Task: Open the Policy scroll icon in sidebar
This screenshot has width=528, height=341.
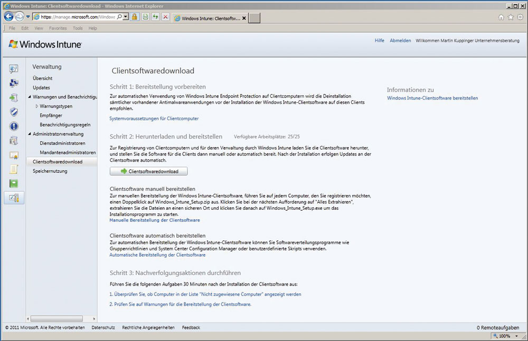Action: coord(14,169)
